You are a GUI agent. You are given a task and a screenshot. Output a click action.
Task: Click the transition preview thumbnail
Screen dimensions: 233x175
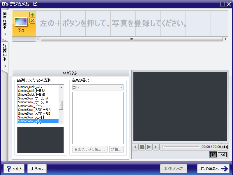[x=40, y=140]
